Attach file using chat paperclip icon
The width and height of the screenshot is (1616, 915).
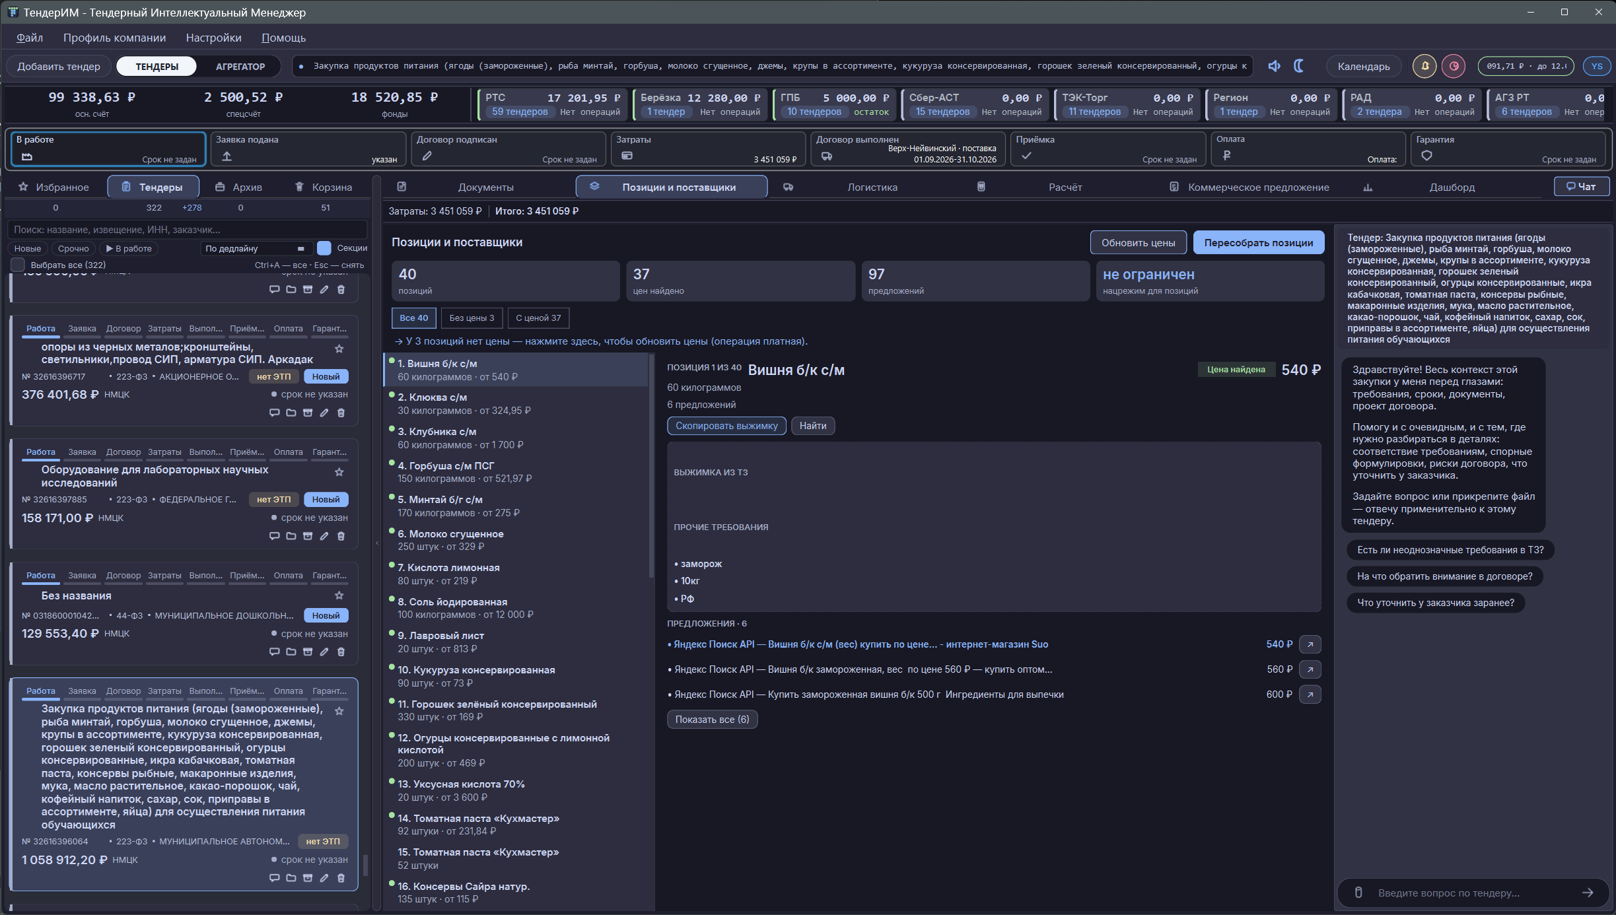point(1358,893)
